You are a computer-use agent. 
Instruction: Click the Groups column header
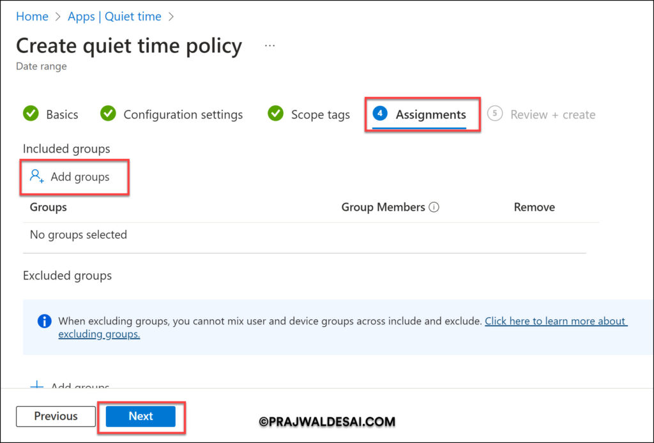49,207
